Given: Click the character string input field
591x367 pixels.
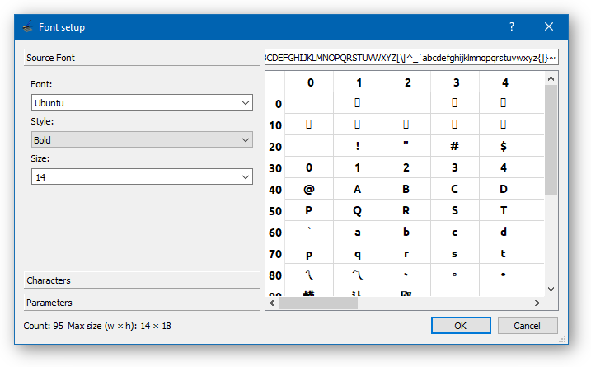Looking at the screenshot, I should point(411,58).
